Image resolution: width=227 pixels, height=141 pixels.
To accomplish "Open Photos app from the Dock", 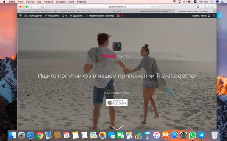I will click(103, 135).
